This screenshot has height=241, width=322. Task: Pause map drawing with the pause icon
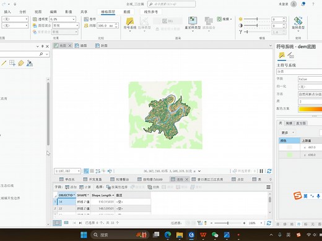(261, 171)
